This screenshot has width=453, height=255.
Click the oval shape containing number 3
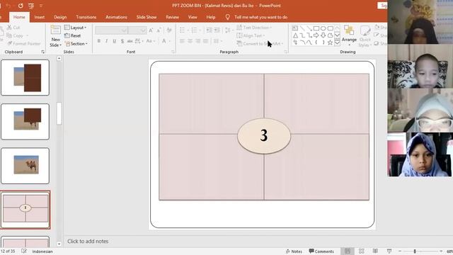264,135
